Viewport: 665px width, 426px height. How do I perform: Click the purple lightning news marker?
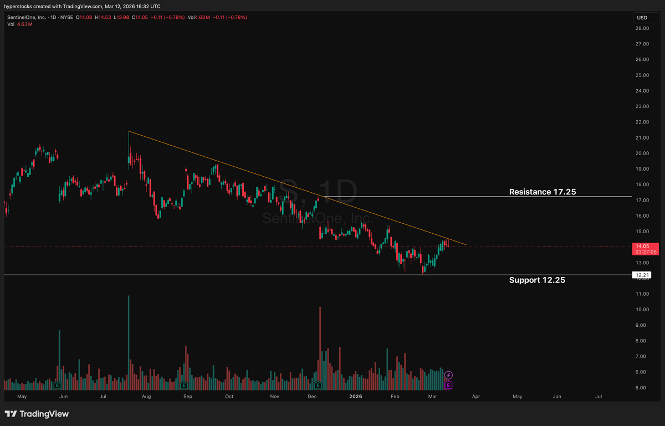click(449, 375)
